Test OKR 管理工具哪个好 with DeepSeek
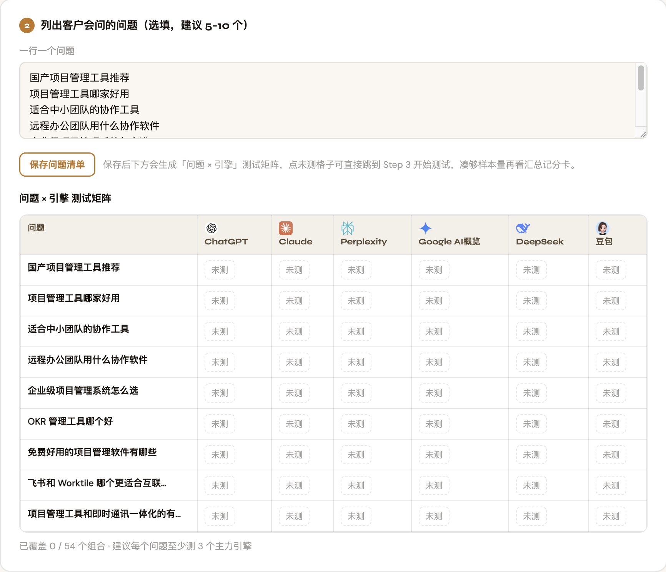 (531, 424)
